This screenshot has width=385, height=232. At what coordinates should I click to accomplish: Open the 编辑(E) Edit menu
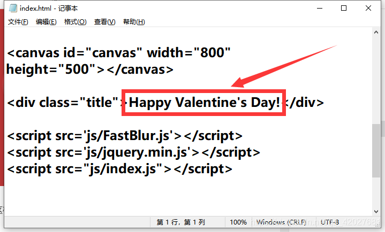click(x=46, y=22)
